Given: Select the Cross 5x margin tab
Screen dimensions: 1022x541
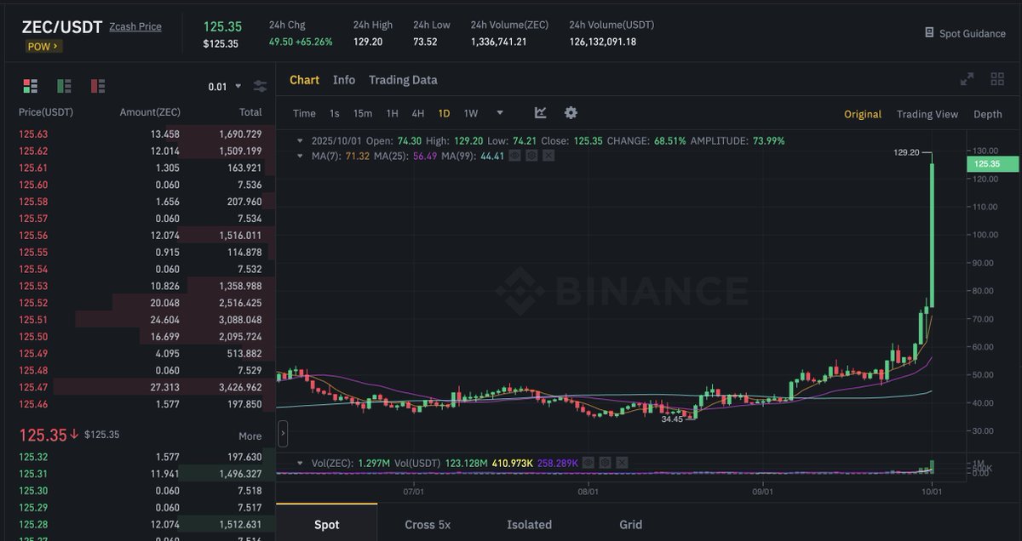Looking at the screenshot, I should coord(429,524).
